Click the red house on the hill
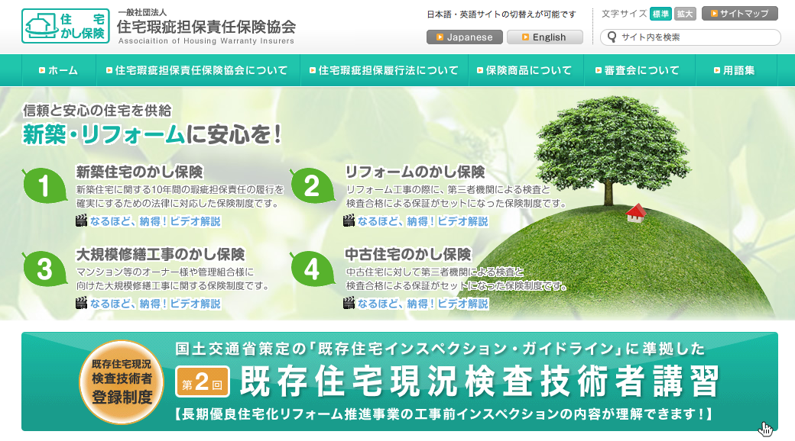The height and width of the screenshot is (441, 795). [635, 213]
